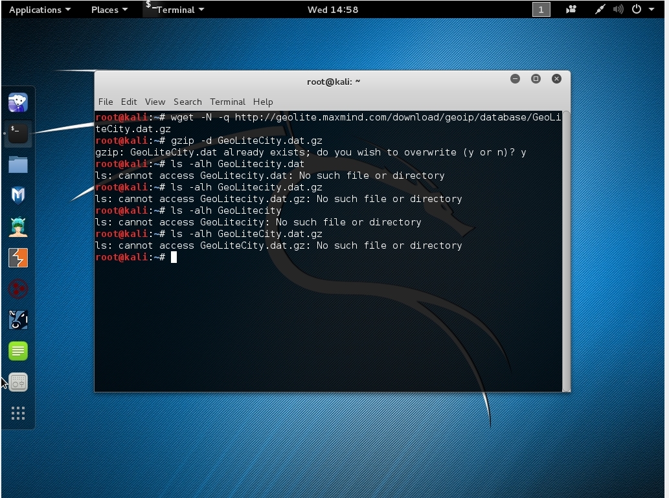This screenshot has width=669, height=498.
Task: Open the Applications menu
Action: click(x=40, y=9)
